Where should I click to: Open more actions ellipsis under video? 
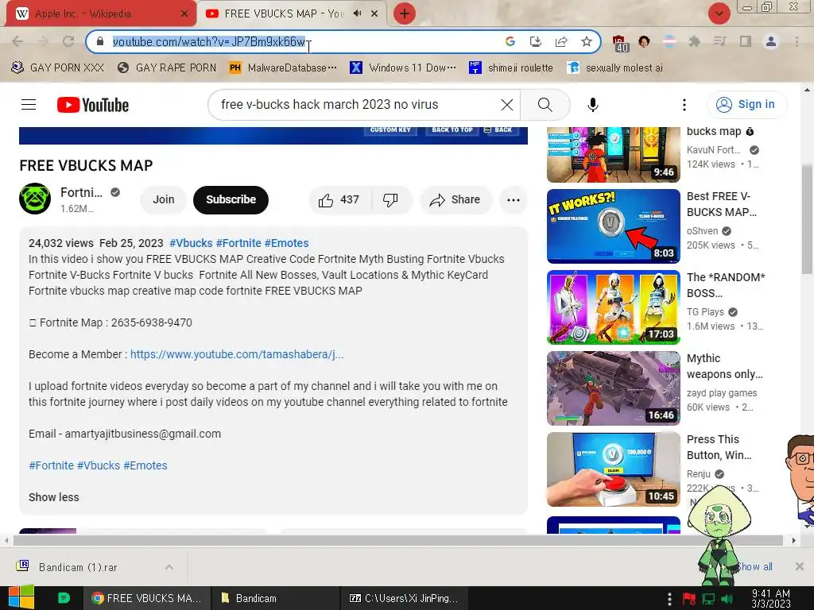point(514,199)
